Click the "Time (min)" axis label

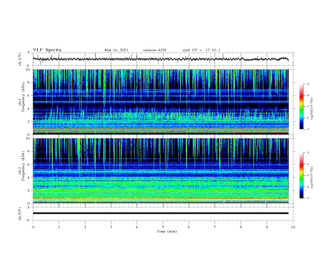[167, 231]
